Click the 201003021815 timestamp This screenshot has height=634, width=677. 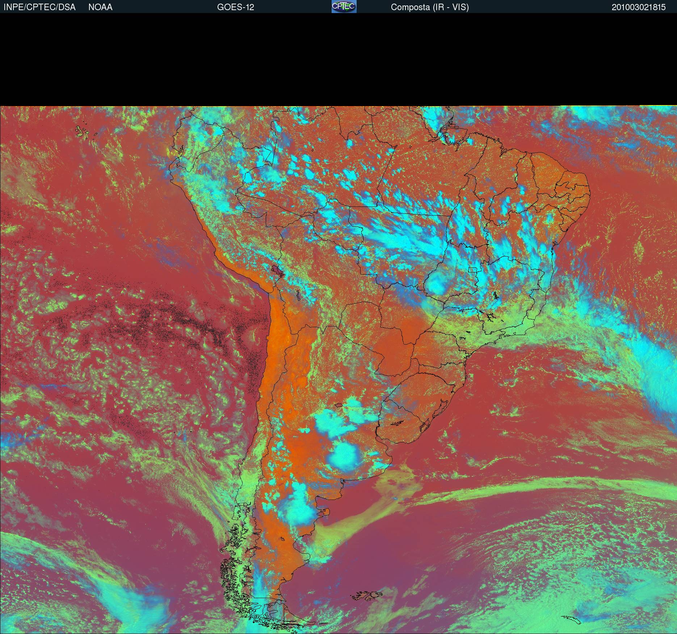tap(639, 7)
